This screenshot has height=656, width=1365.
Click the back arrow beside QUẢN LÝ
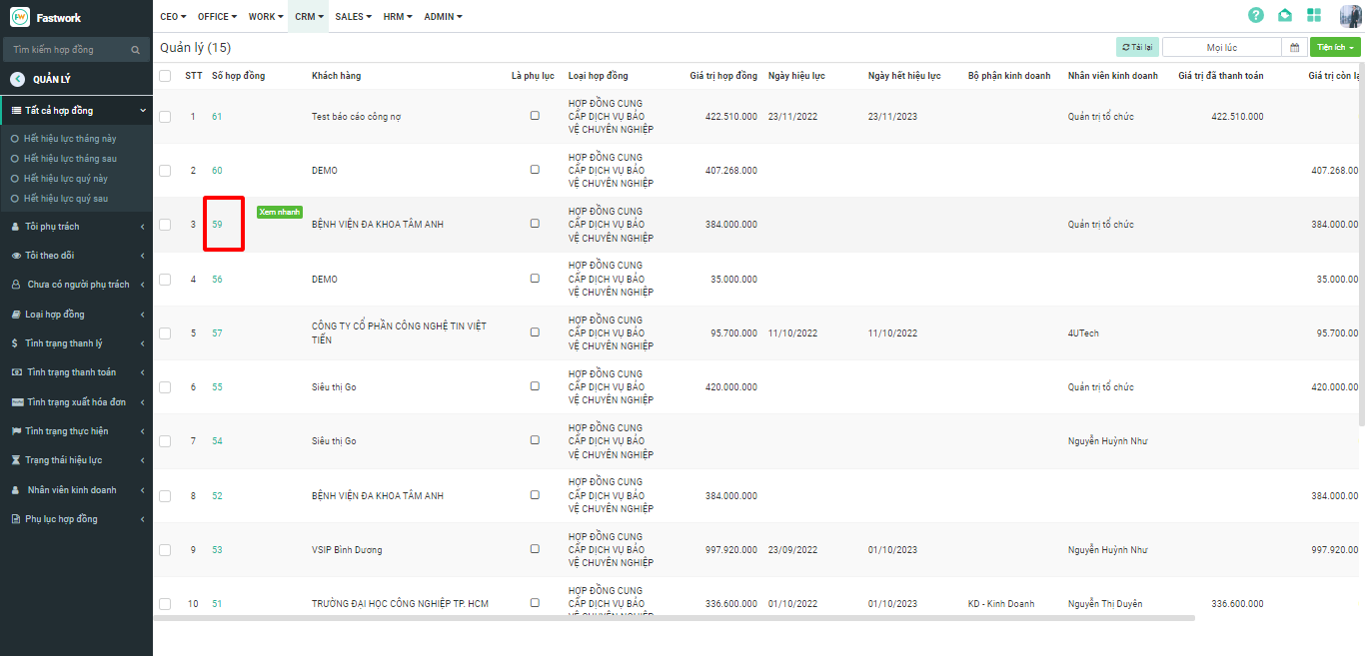click(17, 80)
